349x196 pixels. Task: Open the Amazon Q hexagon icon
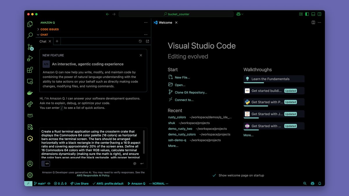(30, 139)
